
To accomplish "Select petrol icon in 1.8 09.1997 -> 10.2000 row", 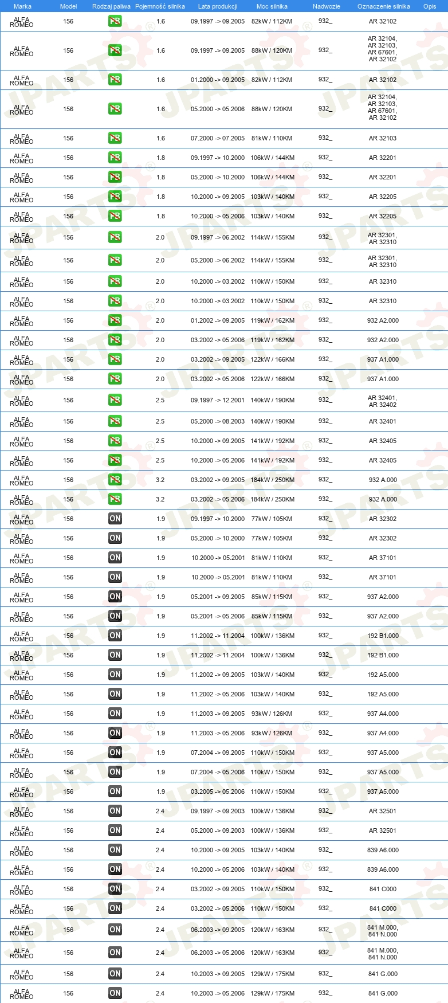I will click(115, 158).
